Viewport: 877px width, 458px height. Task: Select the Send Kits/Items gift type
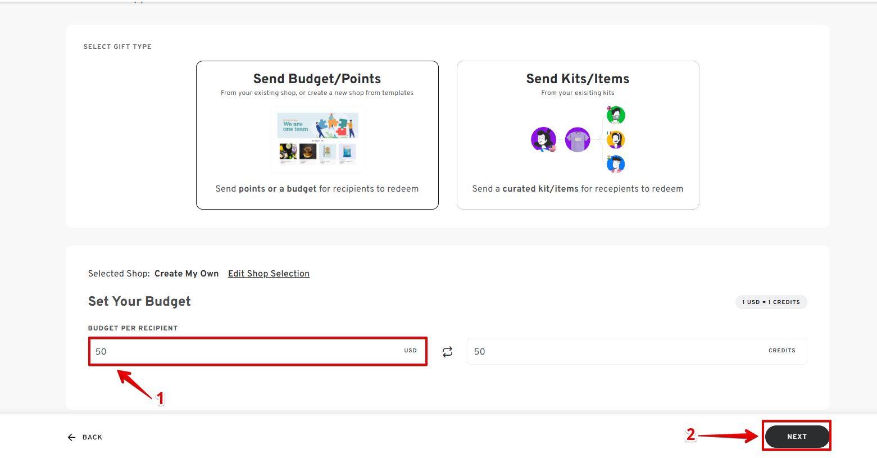[x=578, y=135]
